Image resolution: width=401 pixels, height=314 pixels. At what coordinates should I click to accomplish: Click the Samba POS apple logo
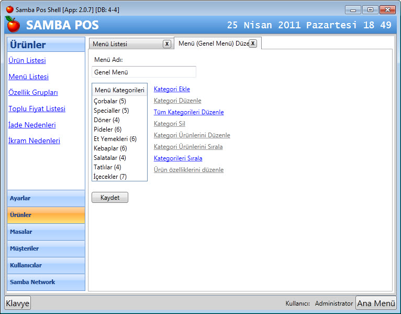click(x=13, y=24)
